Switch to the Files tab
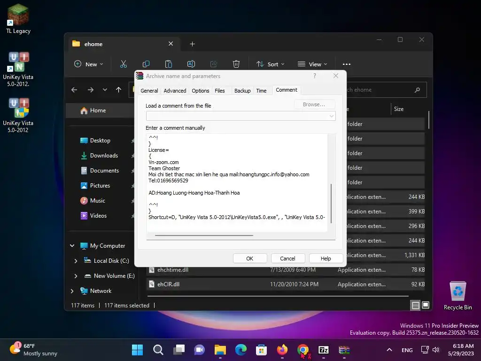Screen dimensions: 481x361 pyautogui.click(x=220, y=91)
